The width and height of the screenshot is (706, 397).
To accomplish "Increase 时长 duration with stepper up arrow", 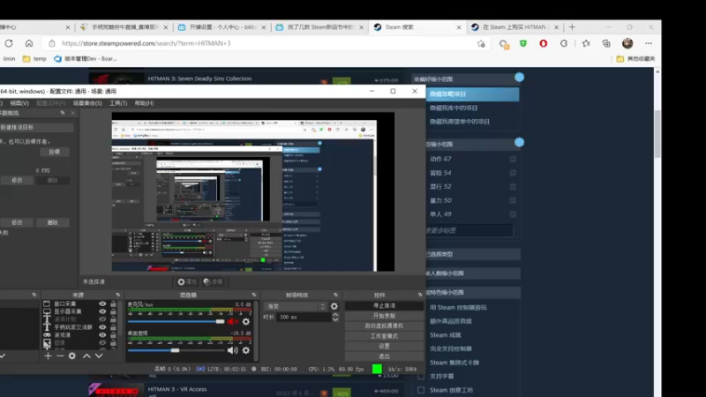I will pos(335,315).
